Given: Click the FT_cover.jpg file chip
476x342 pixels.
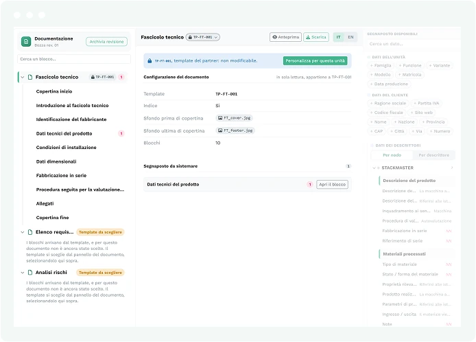Looking at the screenshot, I should (x=234, y=118).
